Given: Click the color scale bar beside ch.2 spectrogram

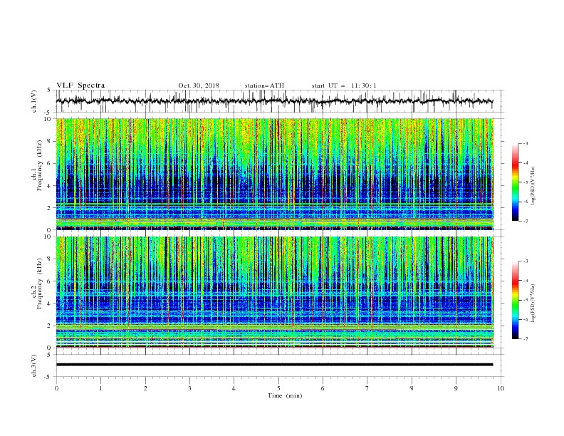Looking at the screenshot, I should click(516, 300).
